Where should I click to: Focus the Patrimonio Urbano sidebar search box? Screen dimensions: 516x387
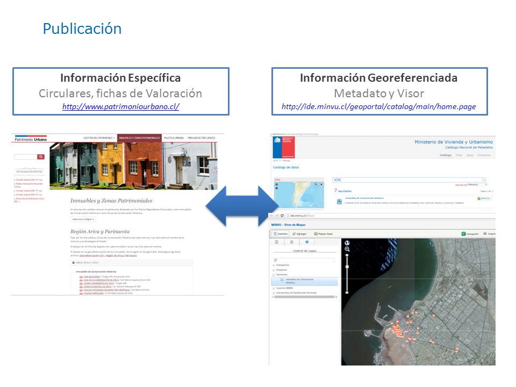pyautogui.click(x=26, y=157)
